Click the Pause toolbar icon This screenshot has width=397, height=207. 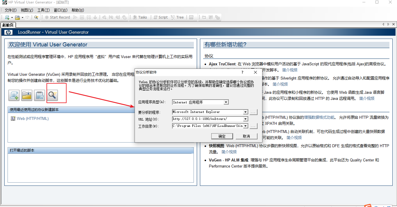pyautogui.click(x=89, y=17)
